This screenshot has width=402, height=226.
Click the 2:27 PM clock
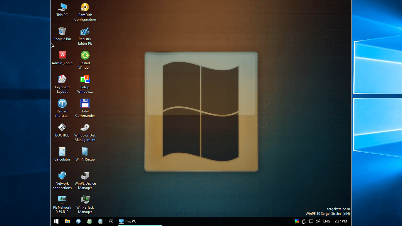pyautogui.click(x=341, y=221)
